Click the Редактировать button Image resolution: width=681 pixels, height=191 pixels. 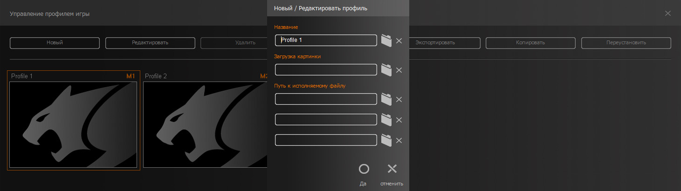(x=150, y=43)
